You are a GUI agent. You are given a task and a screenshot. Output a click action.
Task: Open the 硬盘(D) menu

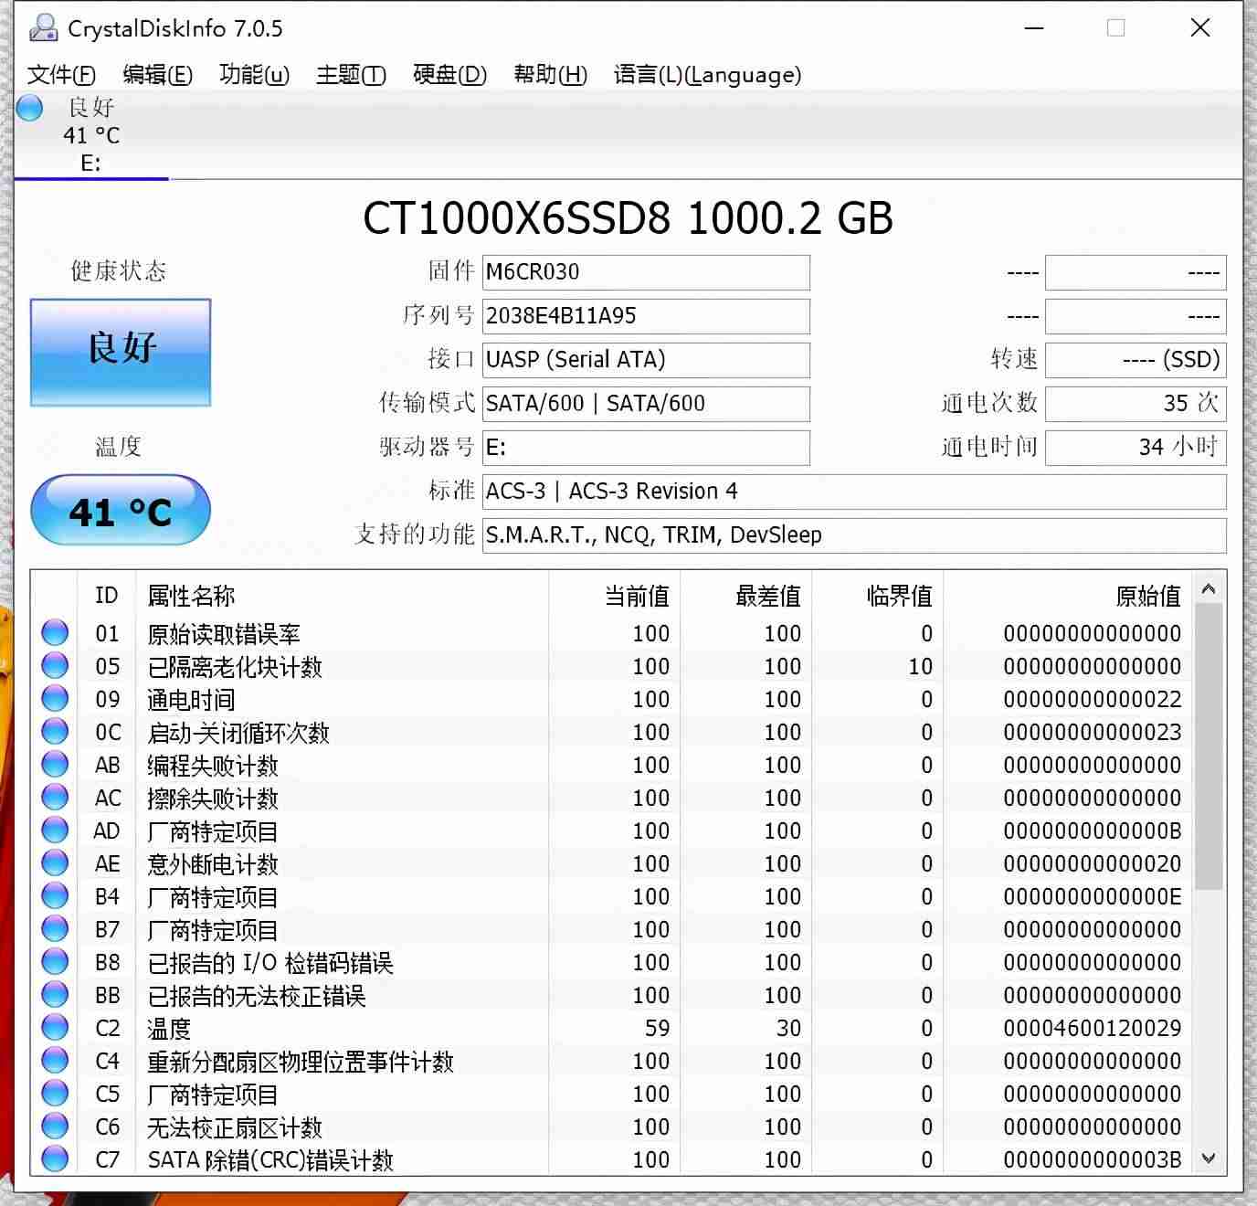point(449,75)
